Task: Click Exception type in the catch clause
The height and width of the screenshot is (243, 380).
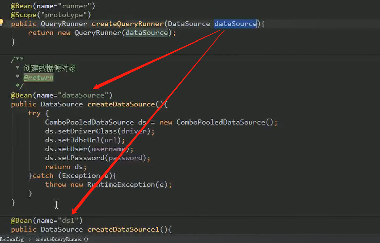Action: 81,176
